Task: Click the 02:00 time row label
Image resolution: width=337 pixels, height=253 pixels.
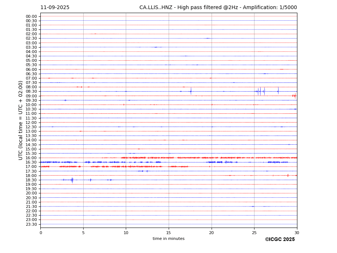Action: click(31, 34)
